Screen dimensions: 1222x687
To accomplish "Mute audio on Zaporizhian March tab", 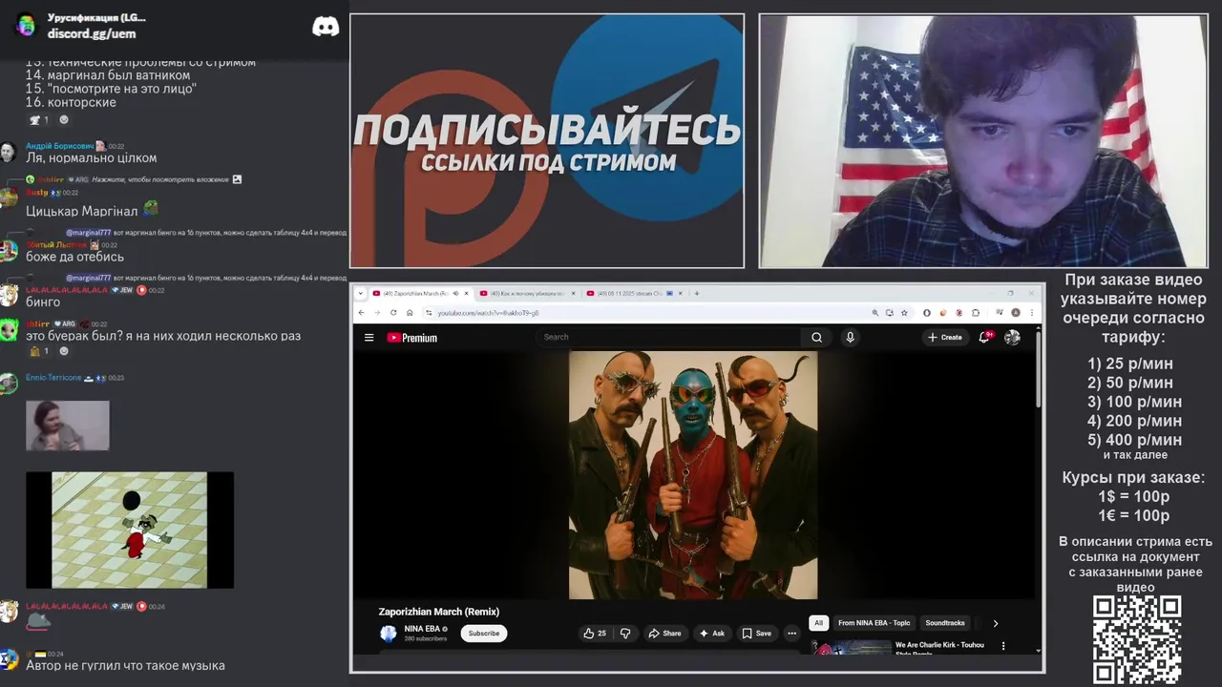I will tap(455, 293).
